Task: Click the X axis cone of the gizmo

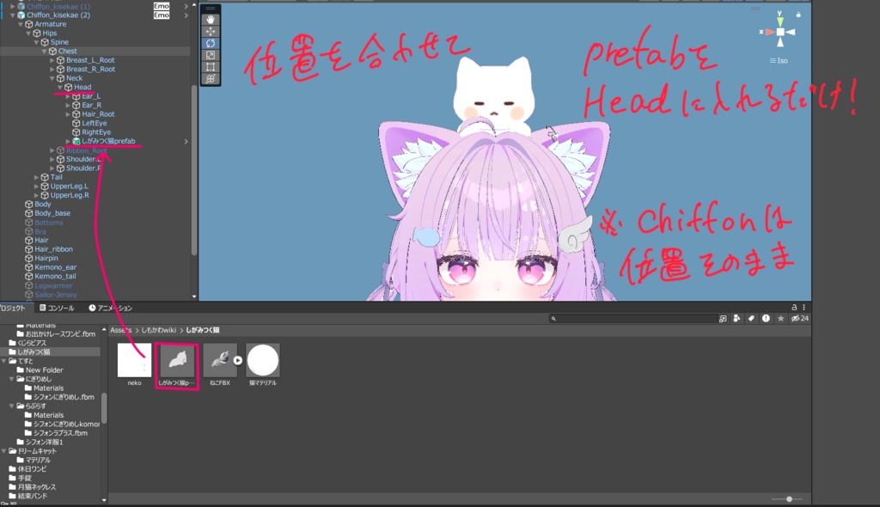Action: click(x=770, y=32)
